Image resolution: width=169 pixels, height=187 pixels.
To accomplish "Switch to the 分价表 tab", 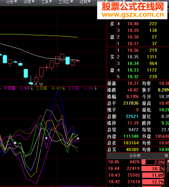I will coord(135,156).
